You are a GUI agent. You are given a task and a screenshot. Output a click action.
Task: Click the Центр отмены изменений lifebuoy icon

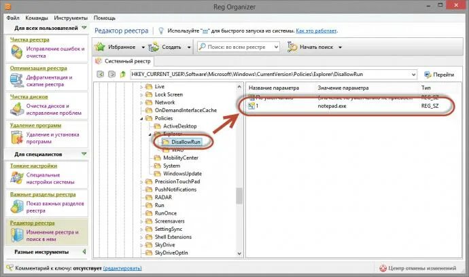383,268
